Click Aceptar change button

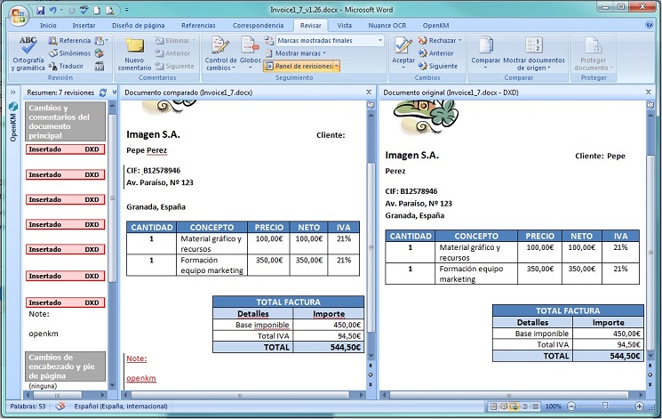click(x=403, y=53)
